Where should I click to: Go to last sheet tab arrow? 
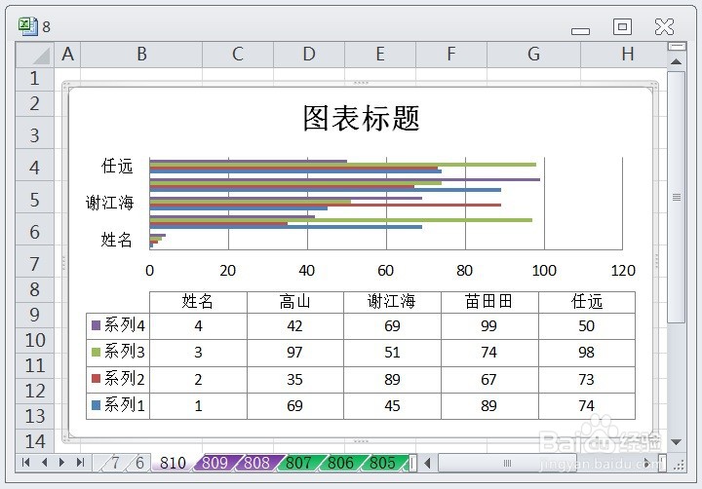pyautogui.click(x=80, y=462)
